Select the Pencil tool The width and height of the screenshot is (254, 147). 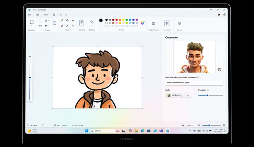pyautogui.click(x=62, y=21)
